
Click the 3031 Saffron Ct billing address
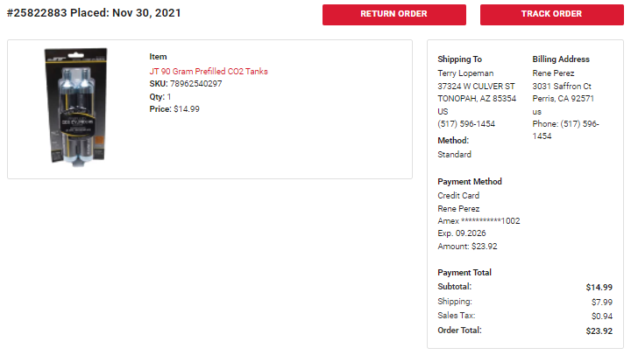[562, 87]
